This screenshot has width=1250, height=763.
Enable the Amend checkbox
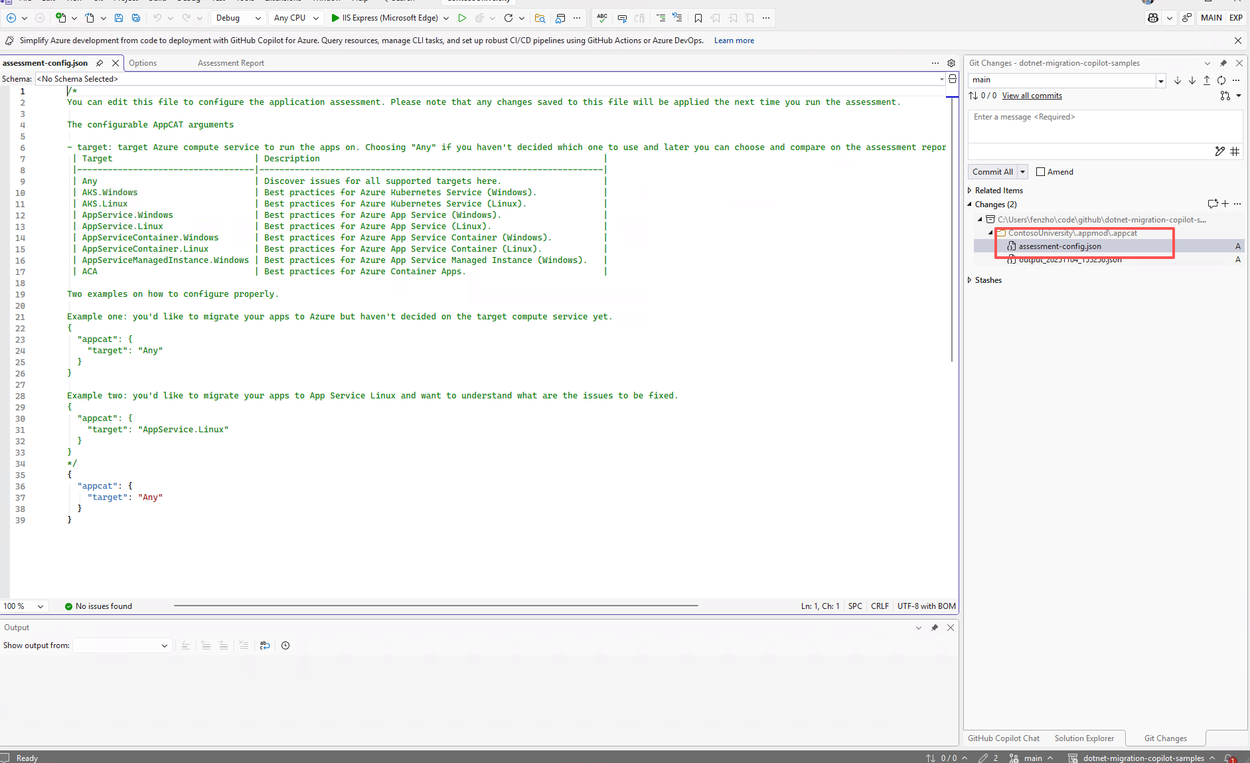point(1040,172)
